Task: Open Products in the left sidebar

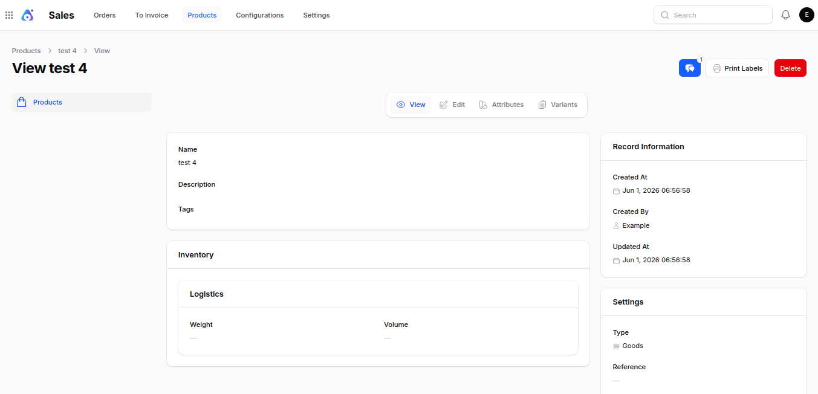Action: (x=82, y=102)
